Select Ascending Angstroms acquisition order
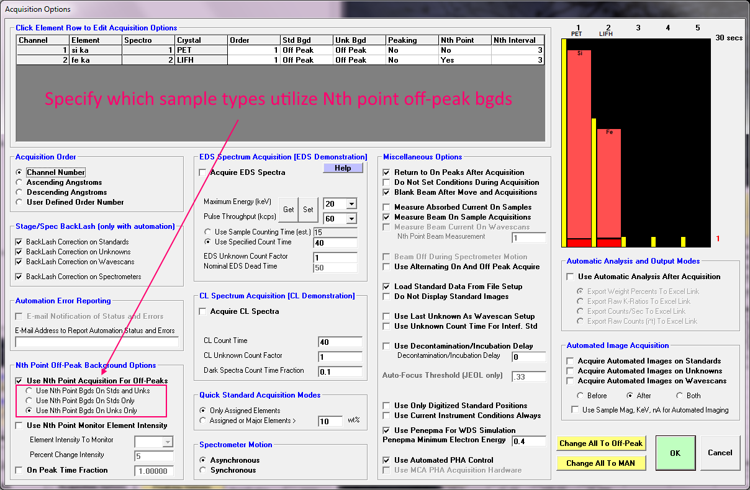This screenshot has width=750, height=490. tap(20, 182)
